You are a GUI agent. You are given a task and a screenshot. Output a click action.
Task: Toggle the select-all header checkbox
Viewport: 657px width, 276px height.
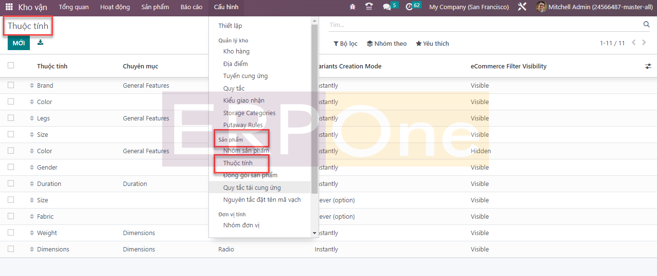click(x=11, y=66)
